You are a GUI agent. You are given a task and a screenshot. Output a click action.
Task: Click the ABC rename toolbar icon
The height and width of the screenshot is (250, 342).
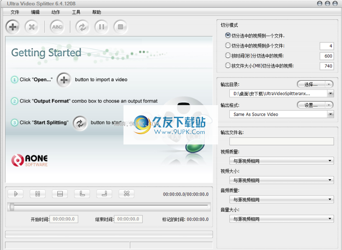tap(57, 27)
